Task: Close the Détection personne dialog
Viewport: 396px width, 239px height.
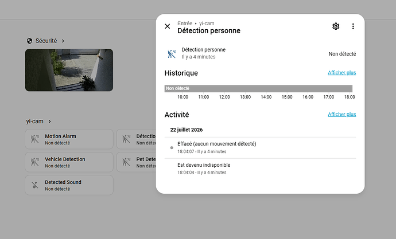Action: coord(168,26)
